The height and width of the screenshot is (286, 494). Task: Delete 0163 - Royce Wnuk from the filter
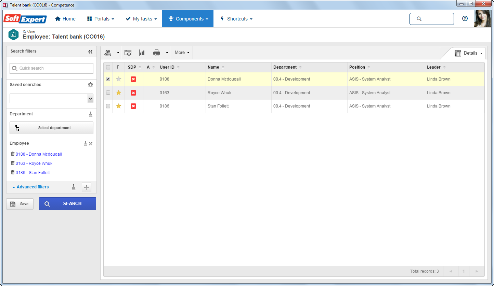[13, 163]
